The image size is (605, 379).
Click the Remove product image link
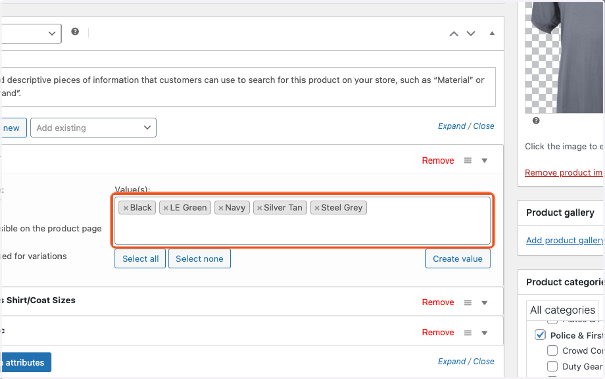(565, 173)
